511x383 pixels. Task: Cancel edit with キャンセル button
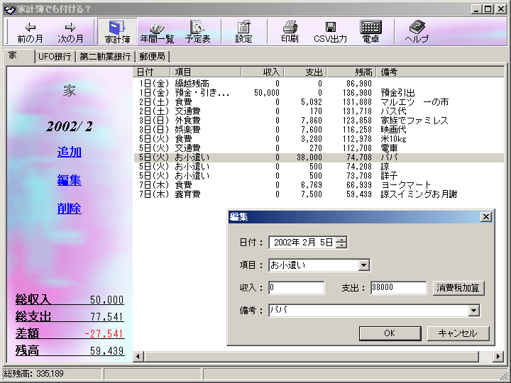(x=458, y=333)
